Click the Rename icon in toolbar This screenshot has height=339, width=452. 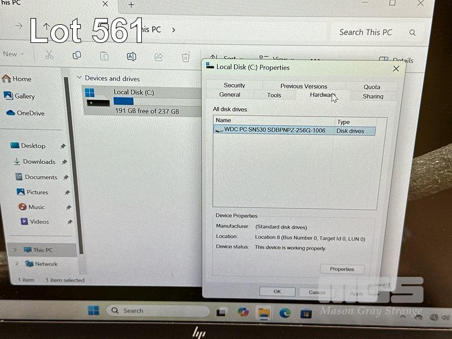pos(131,56)
